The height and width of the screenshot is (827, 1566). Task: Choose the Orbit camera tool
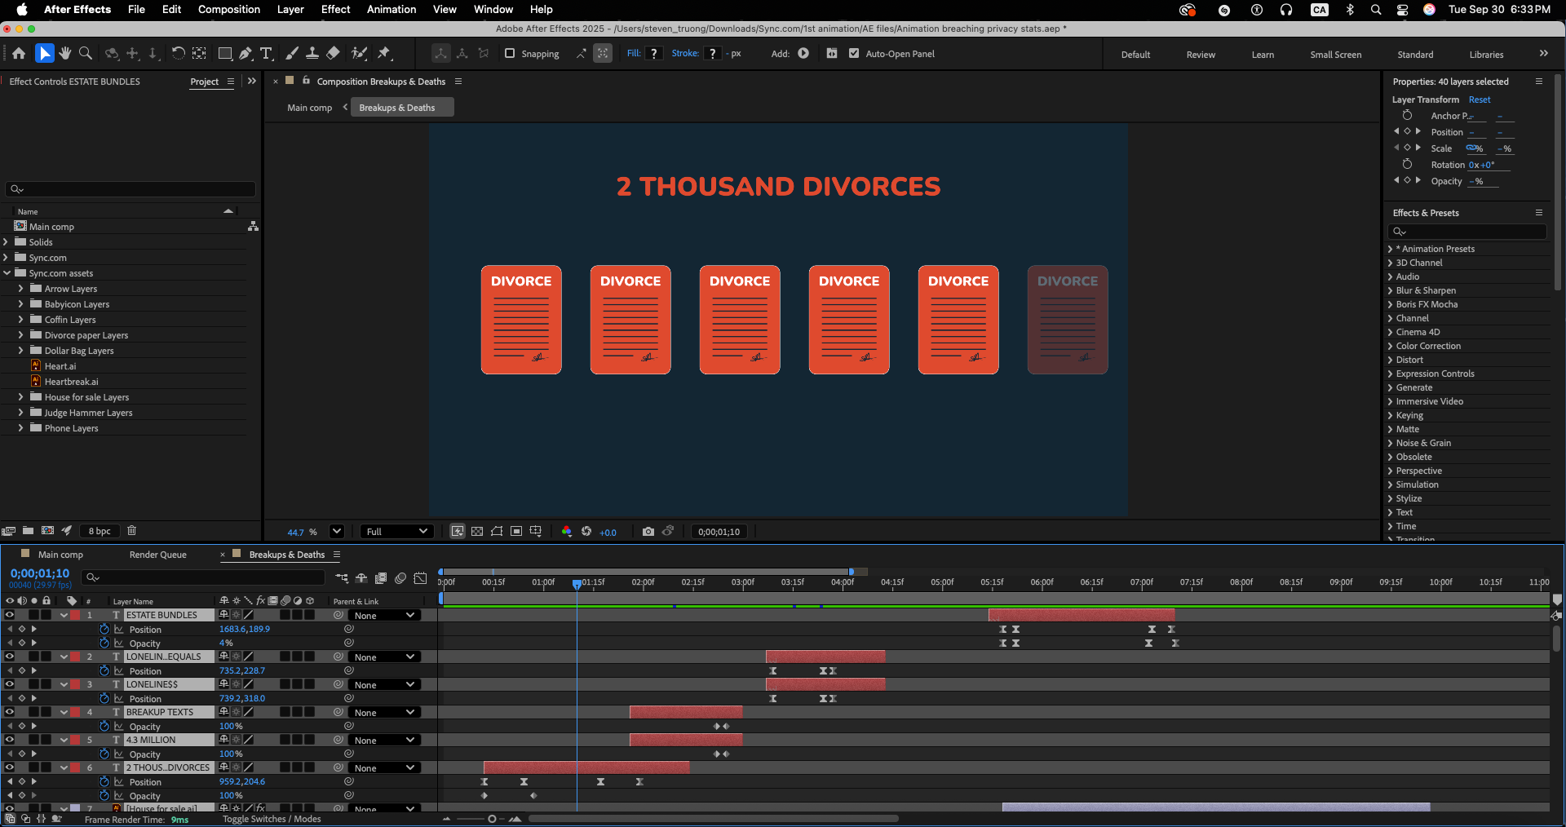click(x=112, y=54)
